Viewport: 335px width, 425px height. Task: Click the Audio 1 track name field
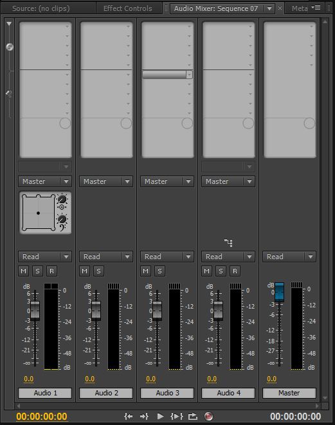tap(45, 393)
